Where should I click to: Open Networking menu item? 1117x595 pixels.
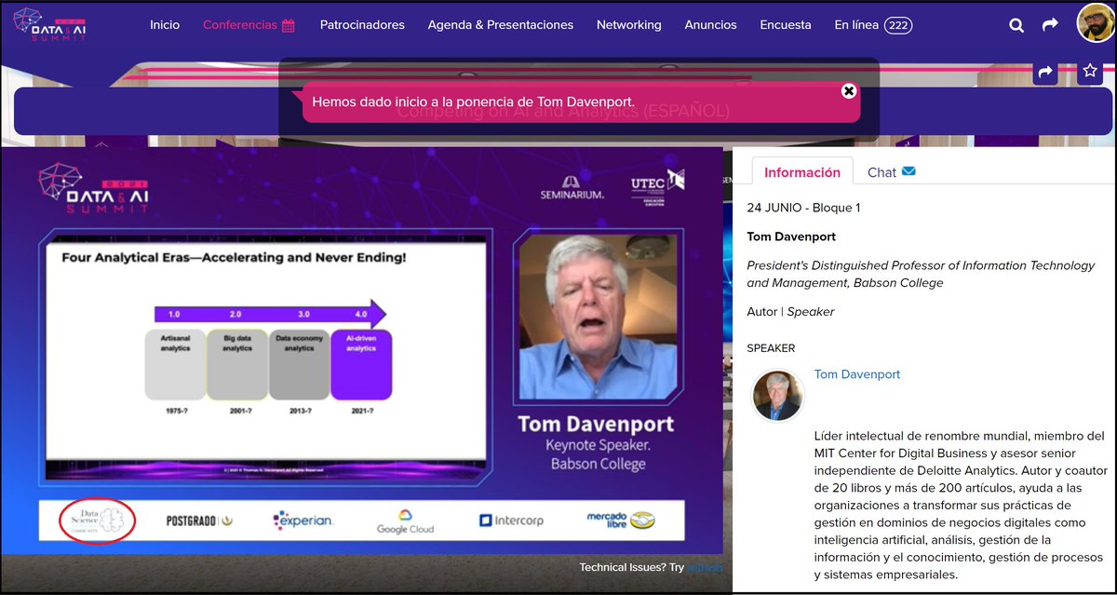click(x=629, y=25)
